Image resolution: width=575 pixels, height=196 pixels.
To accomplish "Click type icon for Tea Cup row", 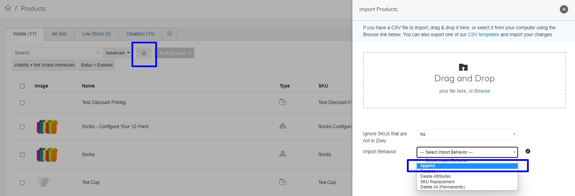I will tap(283, 182).
